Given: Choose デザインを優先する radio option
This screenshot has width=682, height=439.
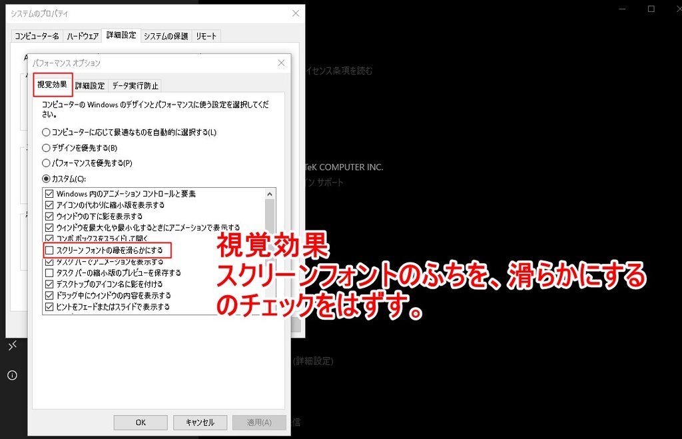Looking at the screenshot, I should click(46, 147).
